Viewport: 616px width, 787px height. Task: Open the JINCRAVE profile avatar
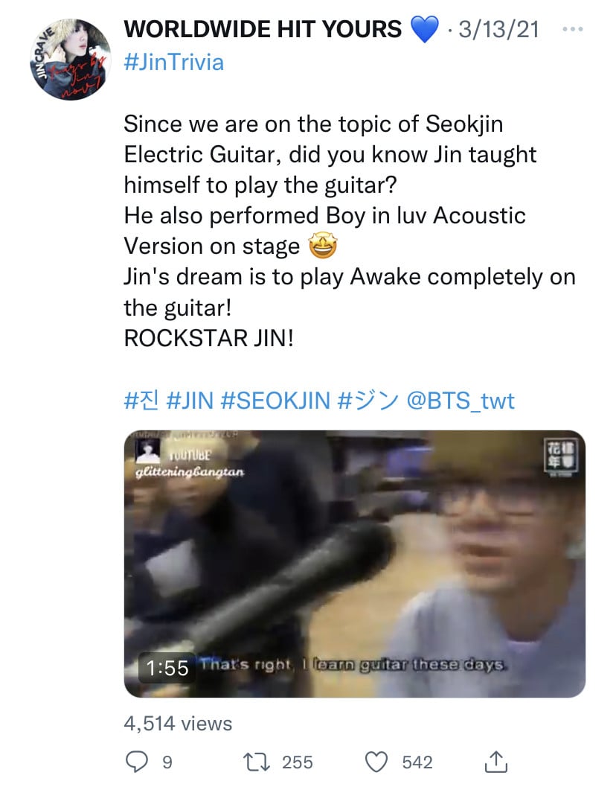point(71,60)
